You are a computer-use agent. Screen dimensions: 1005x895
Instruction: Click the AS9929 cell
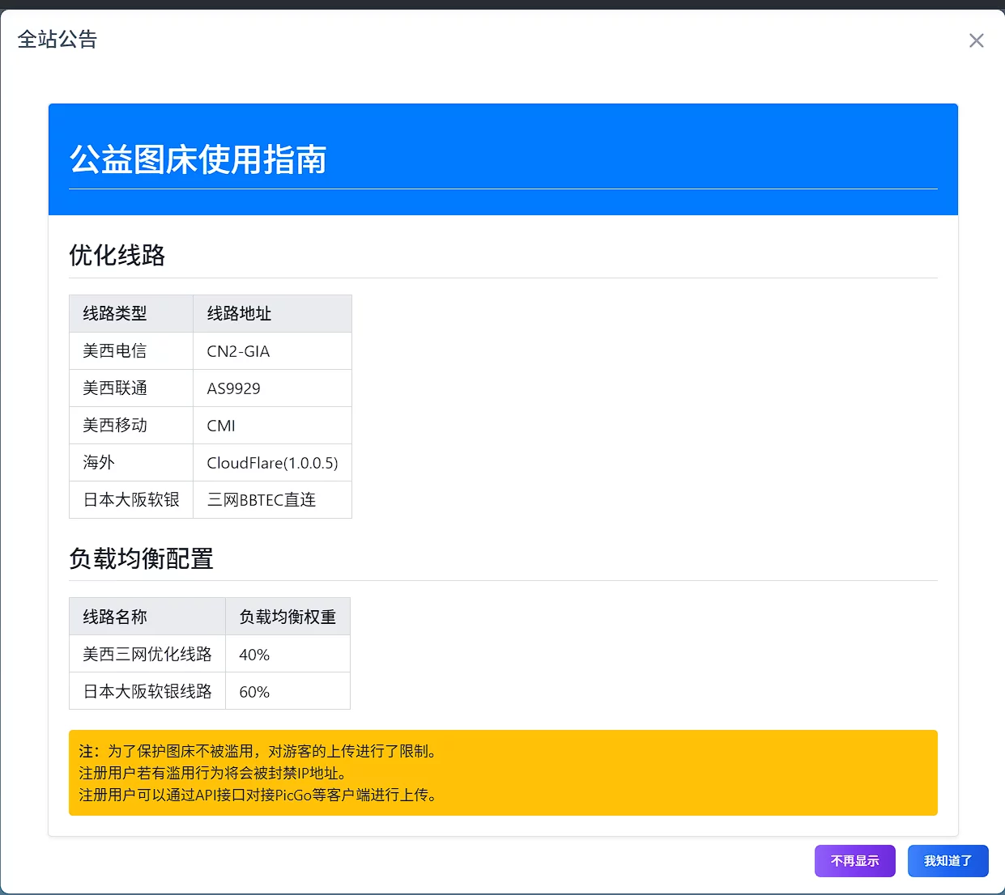pos(233,388)
